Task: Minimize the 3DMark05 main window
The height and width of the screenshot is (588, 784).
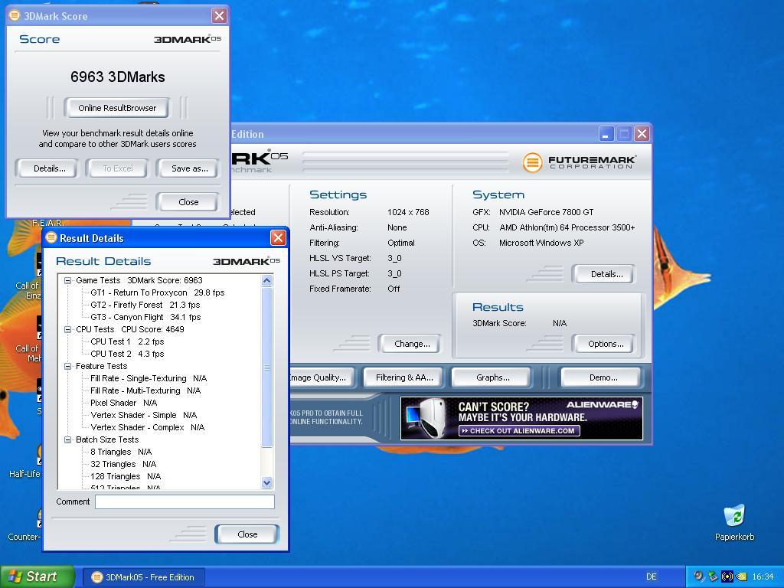Action: pos(606,134)
